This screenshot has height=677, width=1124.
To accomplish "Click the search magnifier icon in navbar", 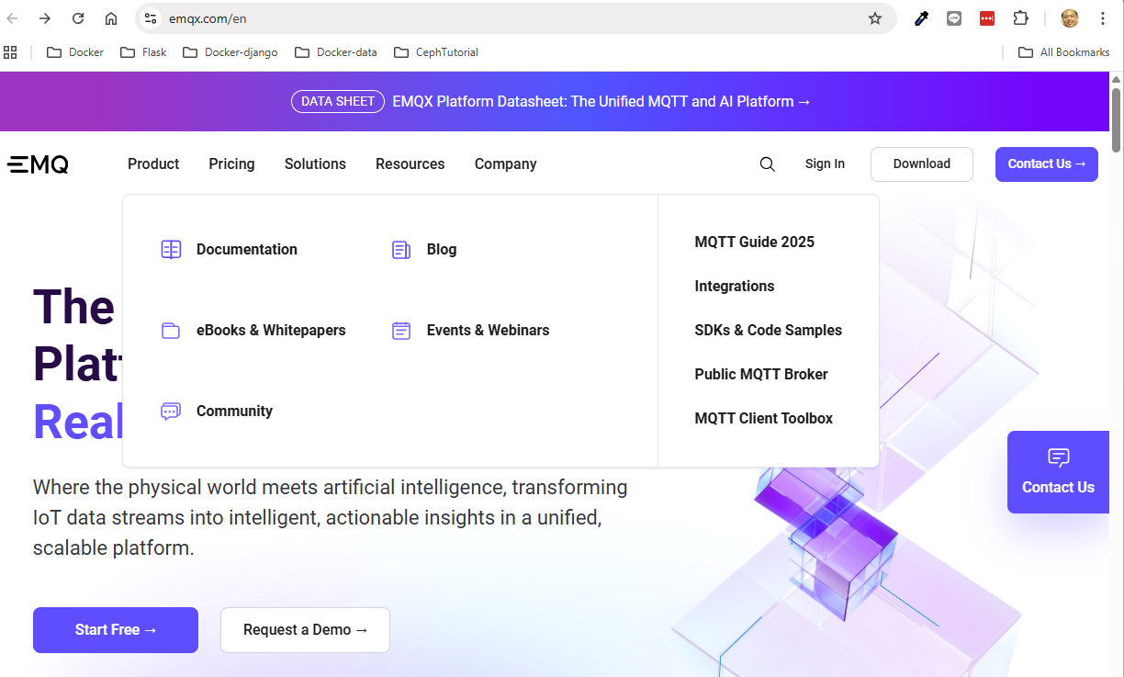I will coord(768,164).
